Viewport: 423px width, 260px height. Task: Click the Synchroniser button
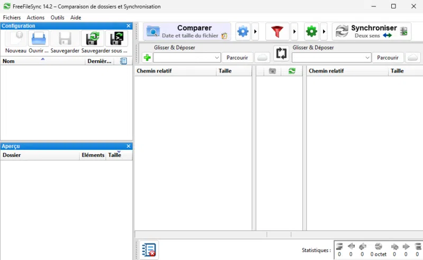coord(372,32)
